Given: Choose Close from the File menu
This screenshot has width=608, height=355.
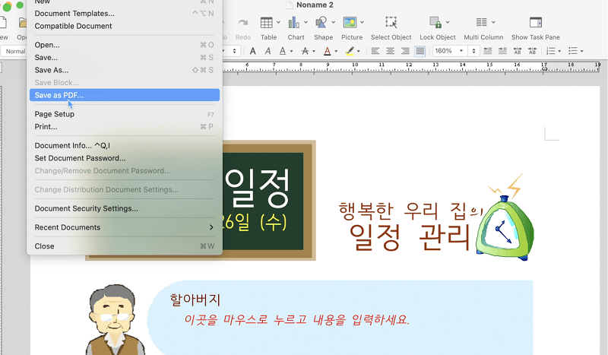Looking at the screenshot, I should click(x=125, y=246).
